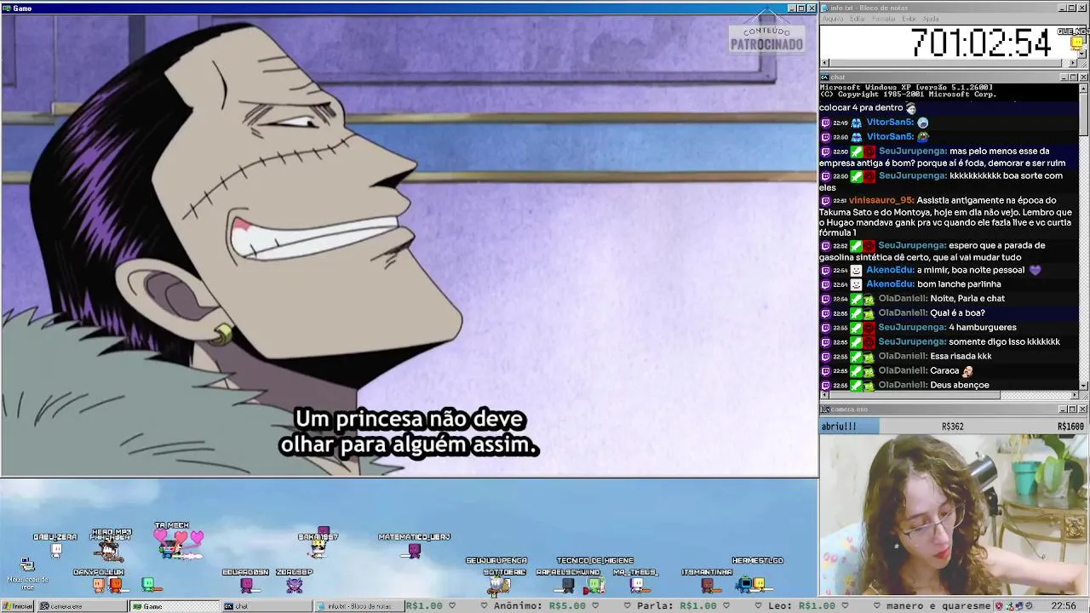This screenshot has width=1090, height=613.
Task: Click the BAKA1997 avatar
Action: (320, 549)
